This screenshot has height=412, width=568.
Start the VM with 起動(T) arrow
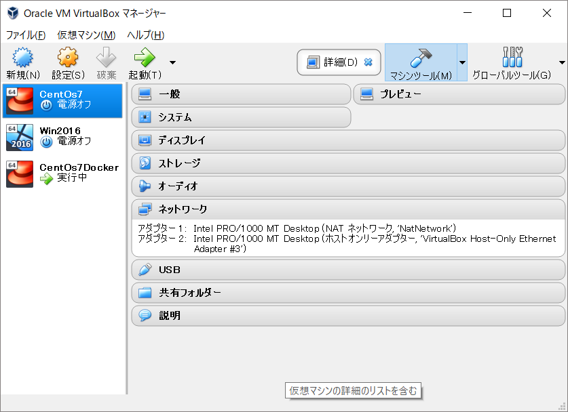(145, 57)
